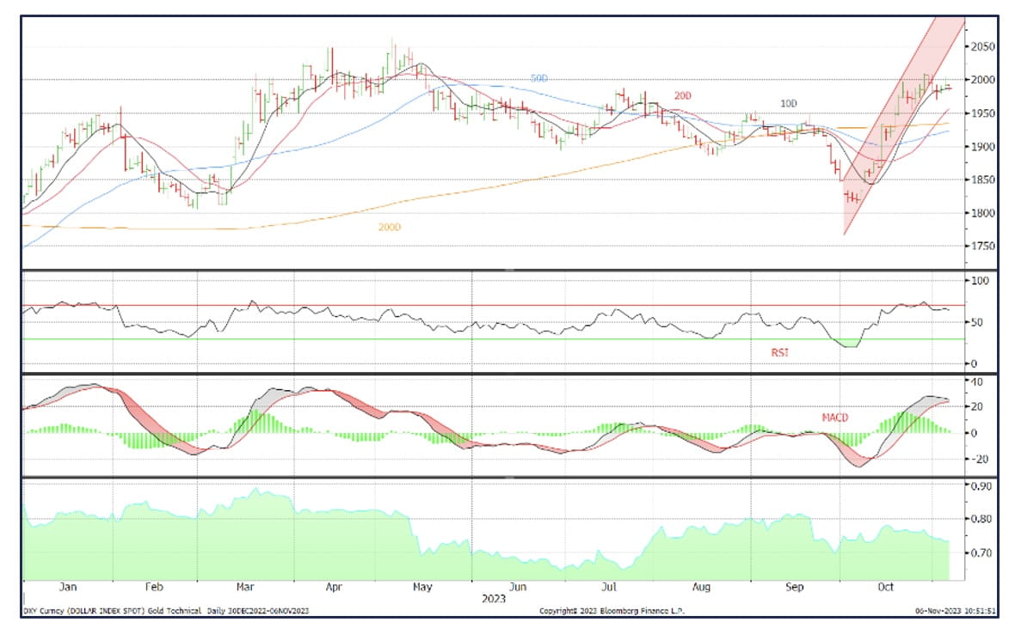
Task: Click the 1900 price axis value
Action: click(x=982, y=147)
